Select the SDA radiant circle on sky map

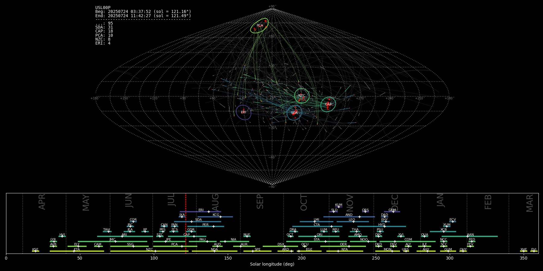tap(294, 113)
